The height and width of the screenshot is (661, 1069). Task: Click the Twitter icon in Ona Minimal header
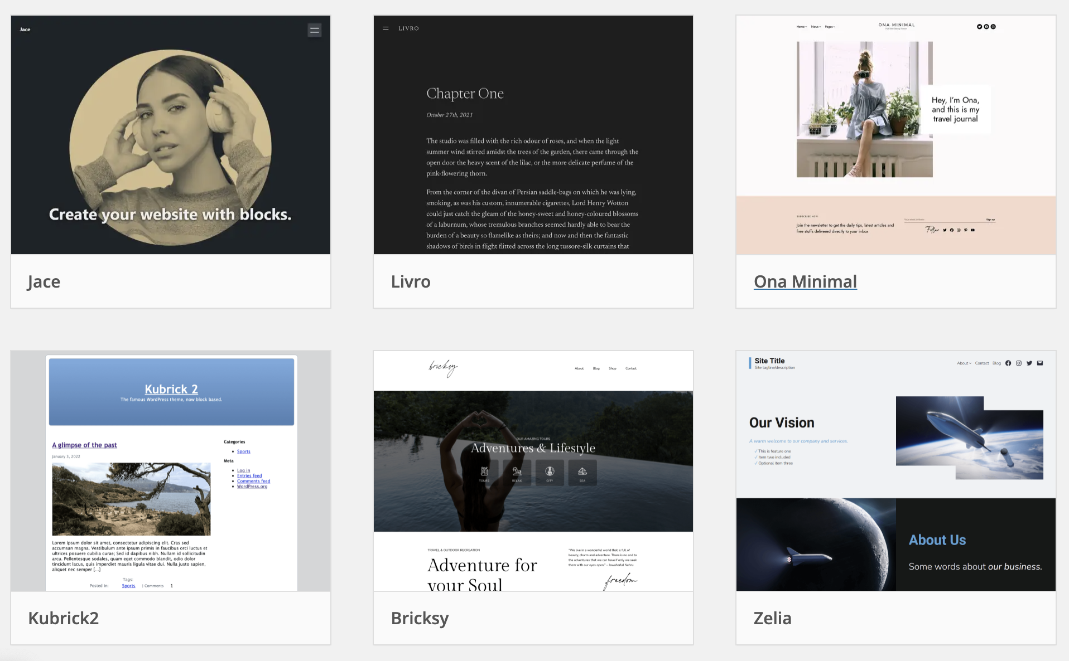coord(979,27)
